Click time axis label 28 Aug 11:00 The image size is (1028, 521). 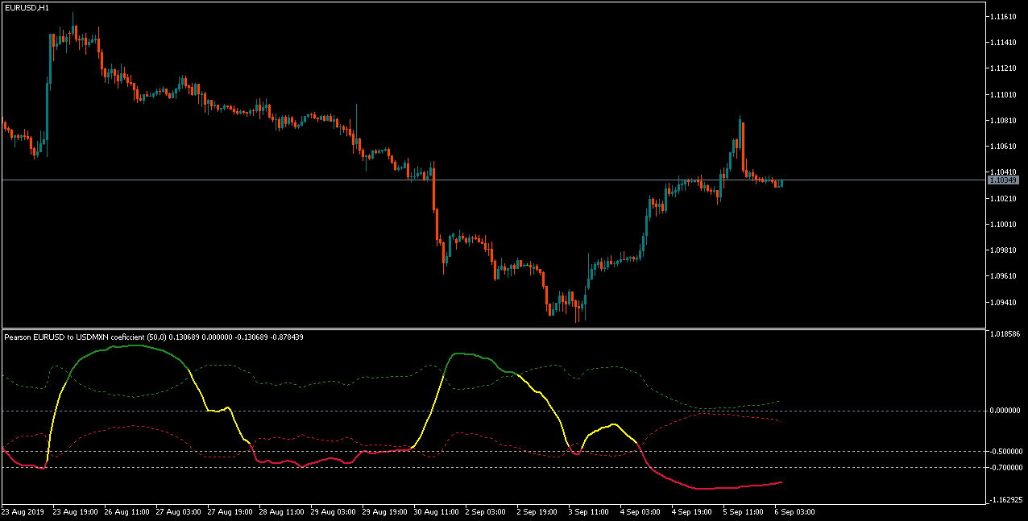click(x=283, y=511)
